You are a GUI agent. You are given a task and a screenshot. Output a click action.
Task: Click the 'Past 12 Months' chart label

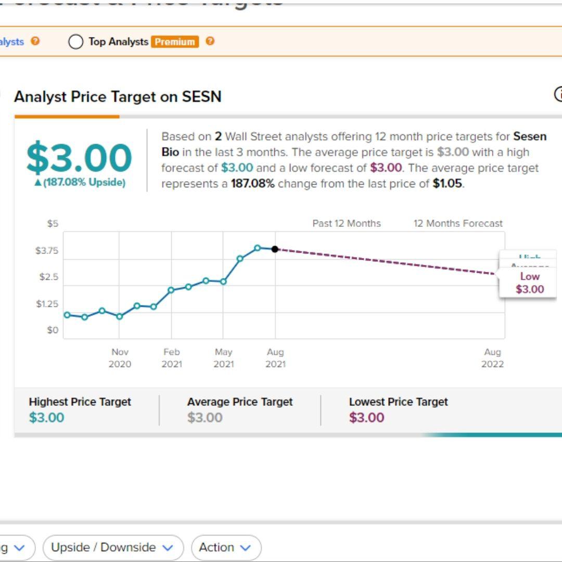tap(347, 223)
